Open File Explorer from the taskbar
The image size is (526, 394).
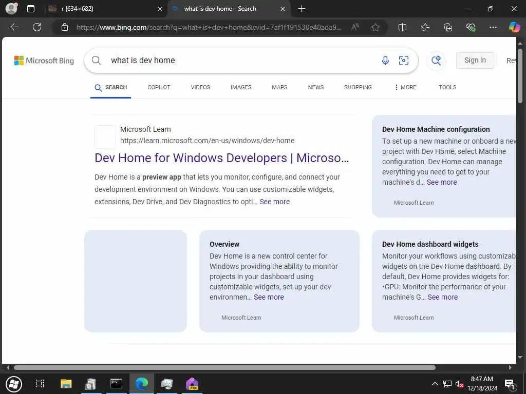[x=66, y=384]
